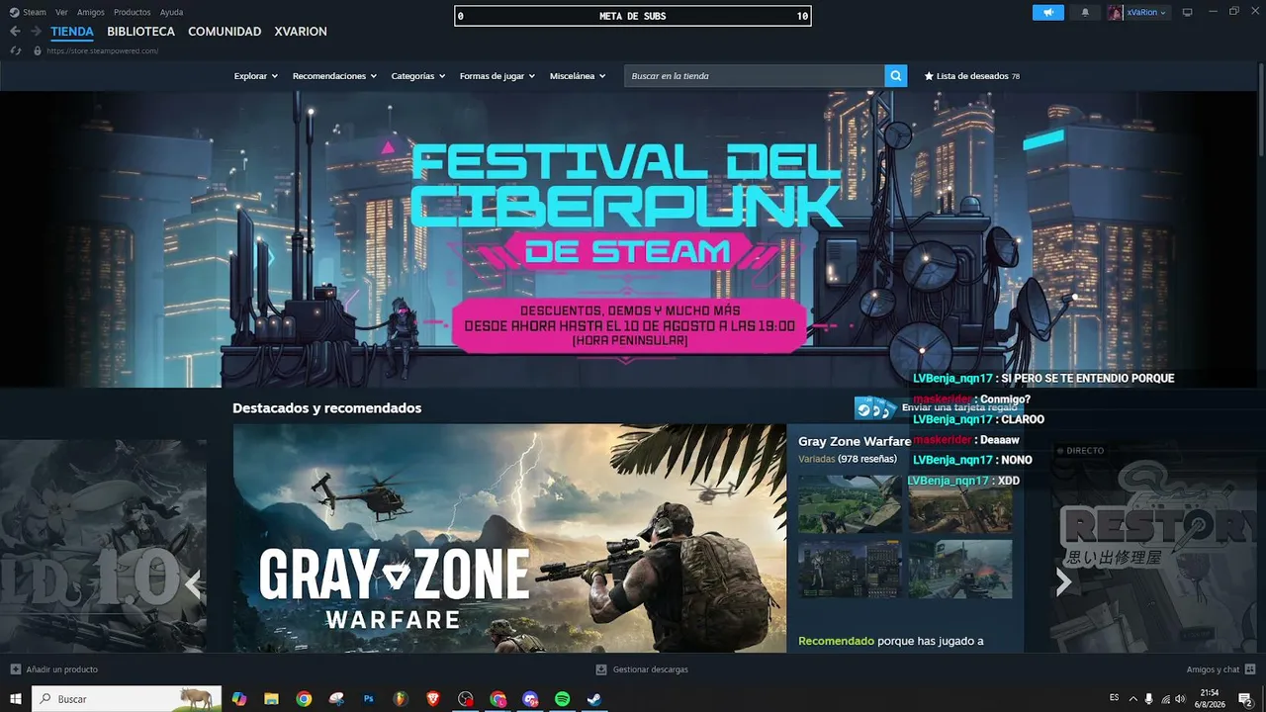
Task: Open Steam from the taskbar
Action: tap(593, 699)
